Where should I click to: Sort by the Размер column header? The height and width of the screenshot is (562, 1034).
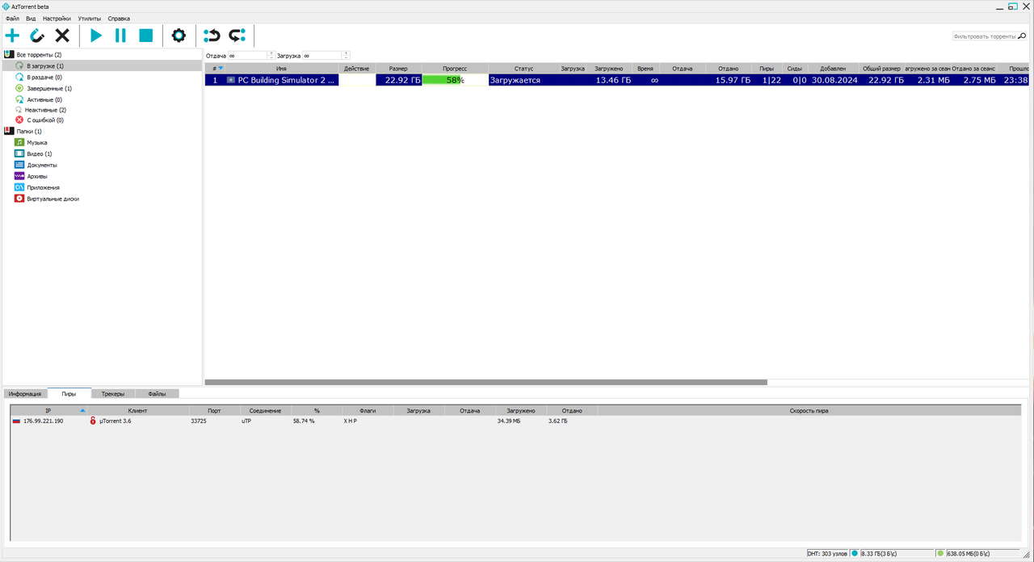pyautogui.click(x=398, y=69)
